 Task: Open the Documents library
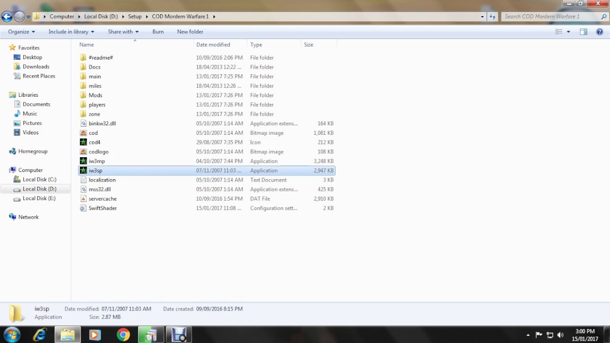click(36, 104)
